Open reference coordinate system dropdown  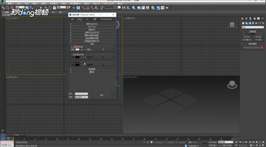pos(62,7)
